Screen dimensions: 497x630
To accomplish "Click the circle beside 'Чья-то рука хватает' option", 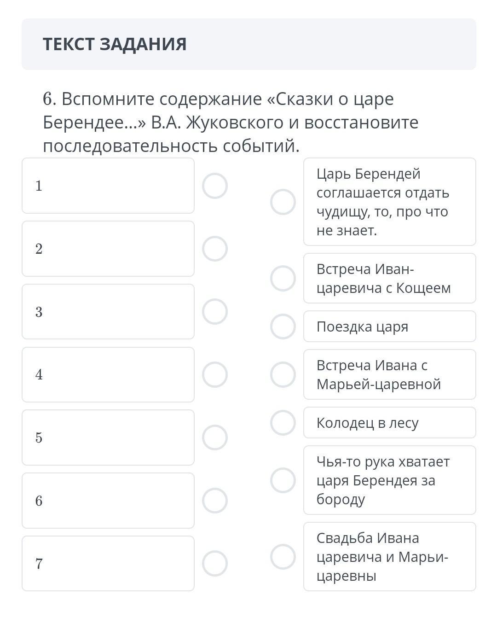I will coord(283,480).
